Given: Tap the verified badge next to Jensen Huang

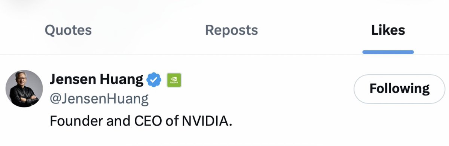Looking at the screenshot, I should pos(153,80).
